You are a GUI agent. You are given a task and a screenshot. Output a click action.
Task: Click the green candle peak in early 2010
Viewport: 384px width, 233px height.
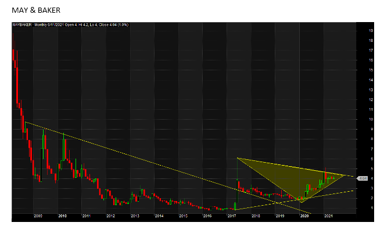(64, 147)
